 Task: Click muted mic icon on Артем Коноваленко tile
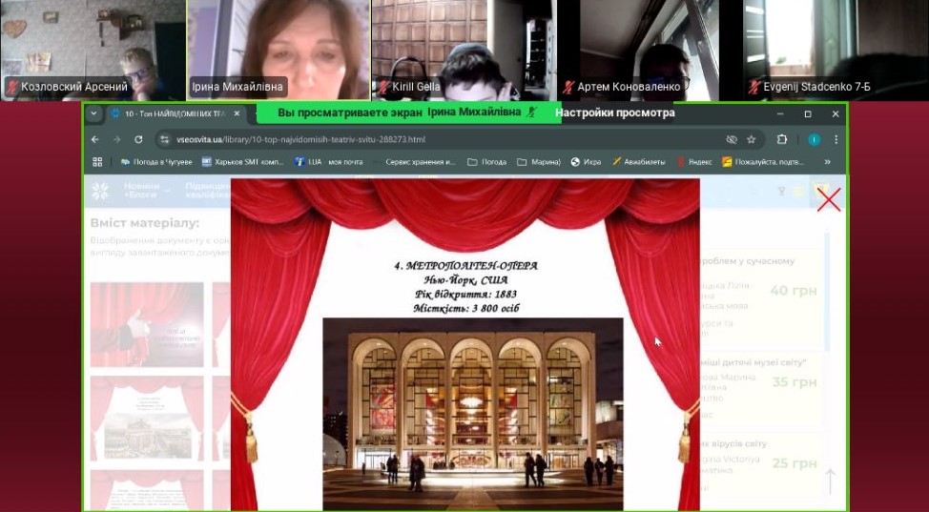568,87
